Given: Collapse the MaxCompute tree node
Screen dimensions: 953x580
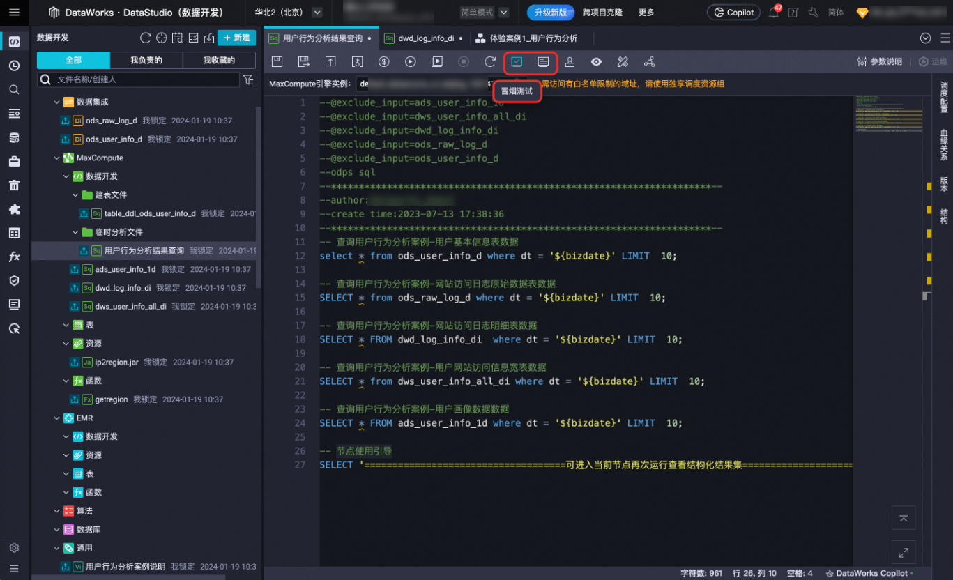Looking at the screenshot, I should pyautogui.click(x=57, y=158).
